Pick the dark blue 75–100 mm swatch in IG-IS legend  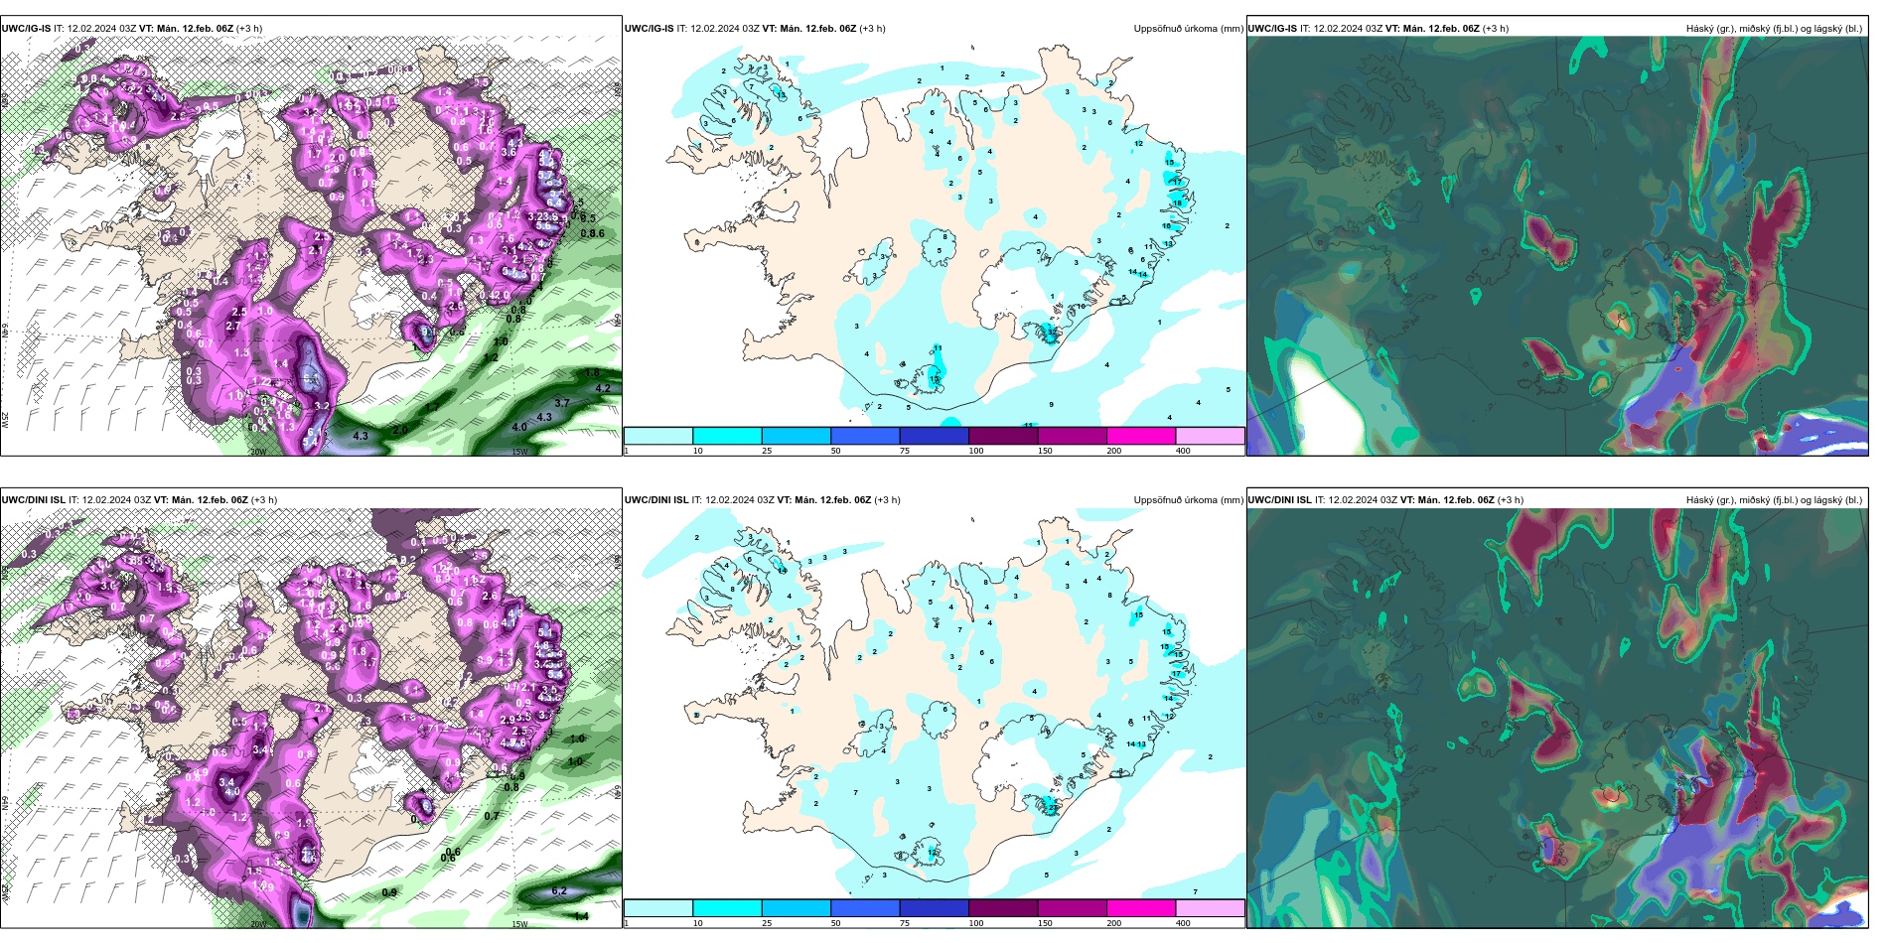934,436
